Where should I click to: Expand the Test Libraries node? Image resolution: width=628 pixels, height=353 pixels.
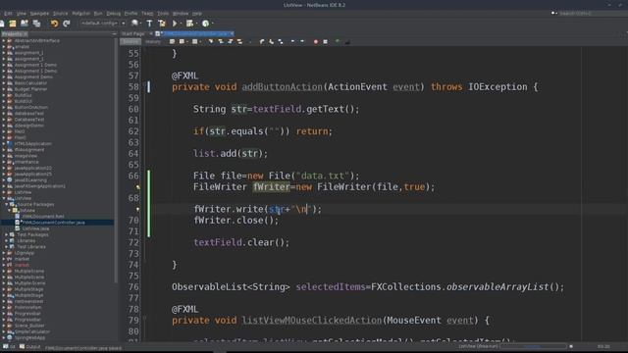tap(7, 246)
